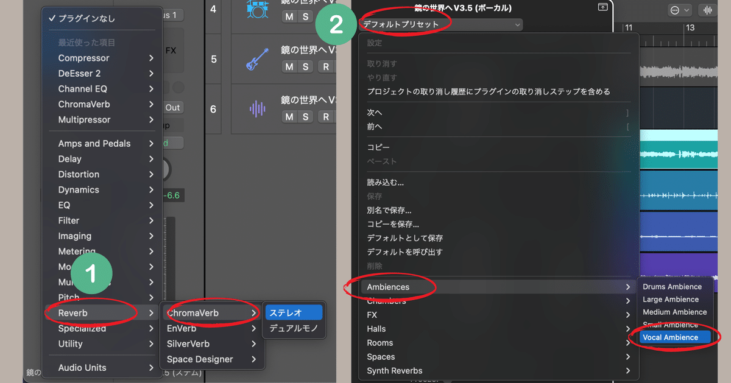Mute track 4
The height and width of the screenshot is (383, 731).
click(289, 16)
